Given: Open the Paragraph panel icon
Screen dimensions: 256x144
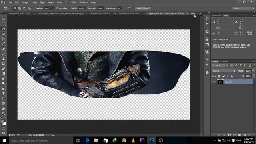Looking at the screenshot, I should click(x=207, y=65).
